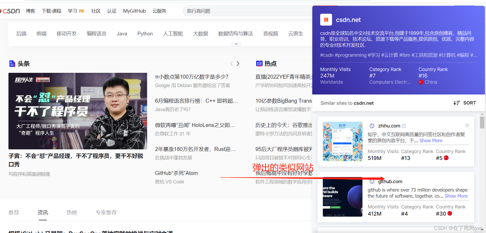Click the sort arrows icon

coord(456,103)
